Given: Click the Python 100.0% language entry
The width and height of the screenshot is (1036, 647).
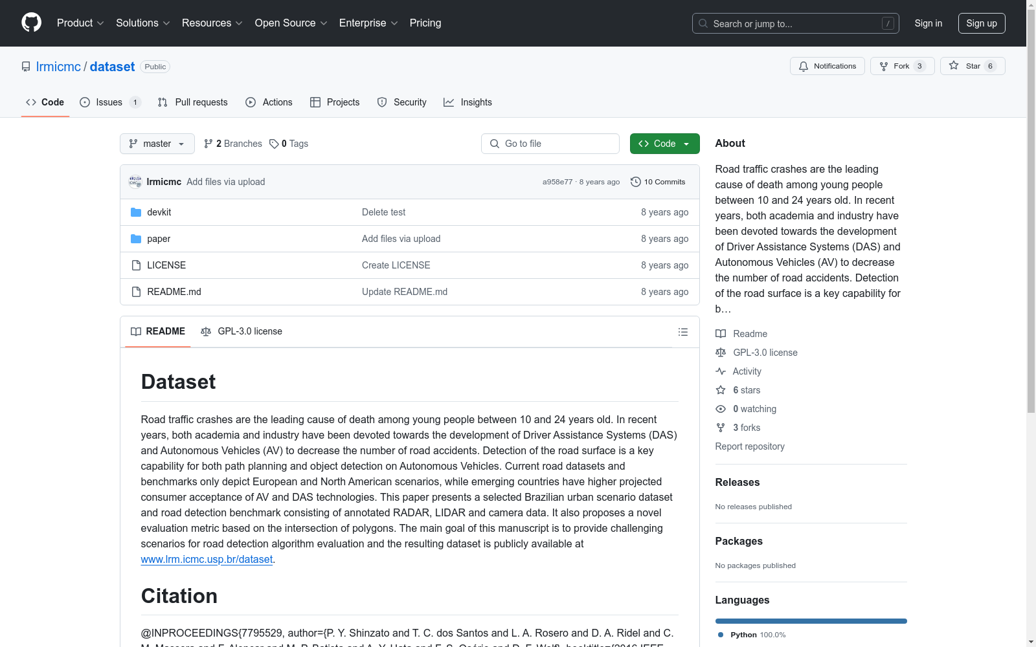Looking at the screenshot, I should coord(752,635).
